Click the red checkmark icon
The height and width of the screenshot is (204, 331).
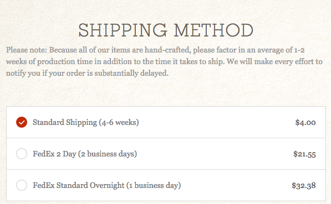(22, 122)
